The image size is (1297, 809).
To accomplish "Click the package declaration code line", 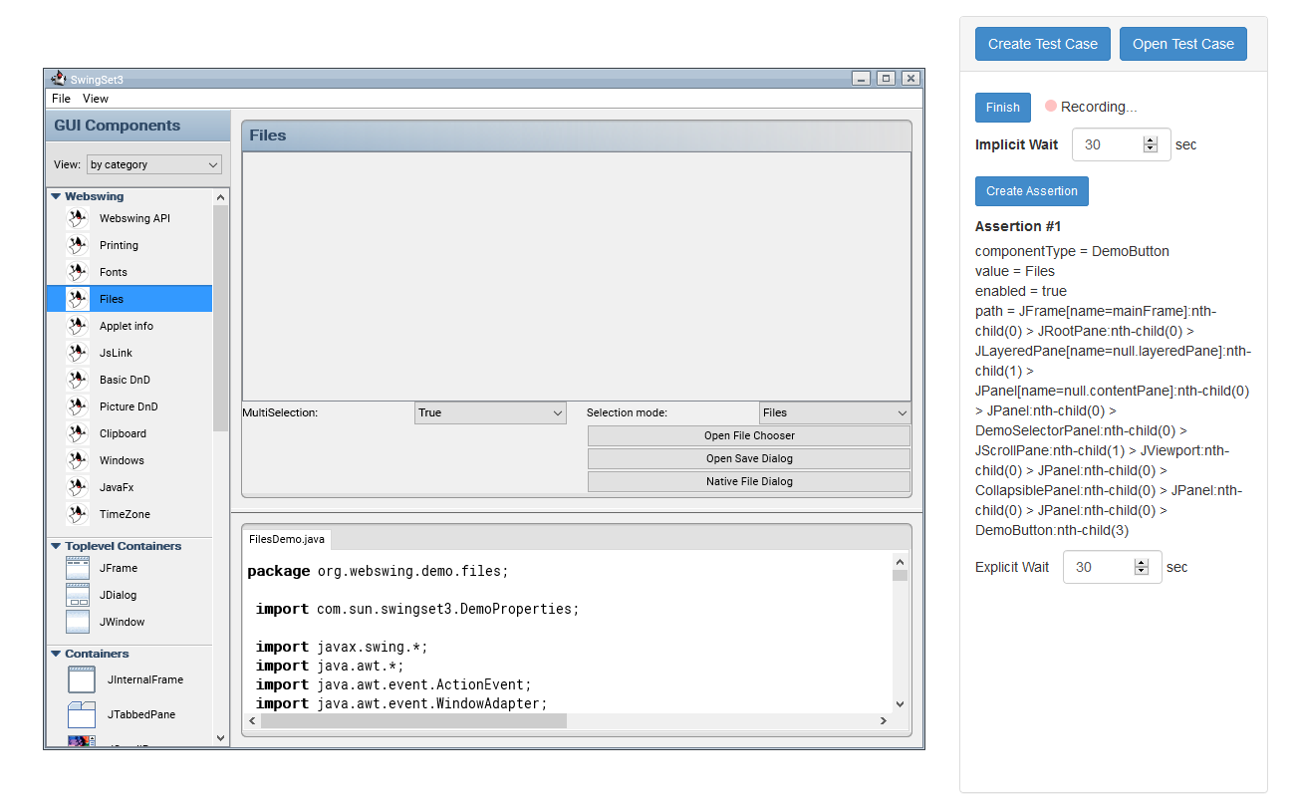I will [378, 571].
